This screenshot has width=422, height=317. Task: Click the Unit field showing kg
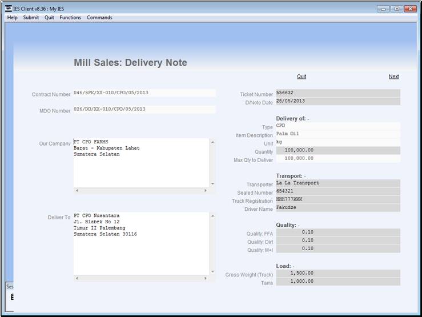(x=338, y=142)
